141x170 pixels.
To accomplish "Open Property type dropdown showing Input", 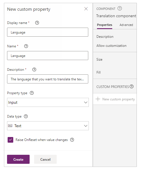I will click(48, 102).
